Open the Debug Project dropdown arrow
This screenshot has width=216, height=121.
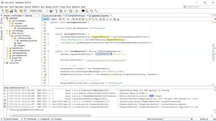[x=73, y=11]
